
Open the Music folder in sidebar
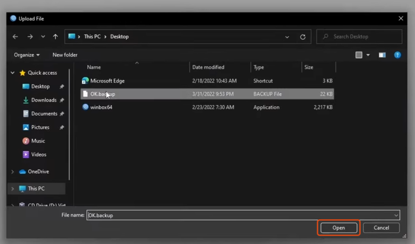tap(38, 141)
